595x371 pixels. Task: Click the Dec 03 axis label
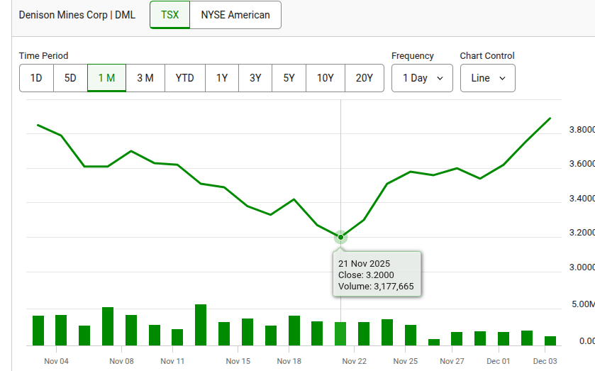pyautogui.click(x=545, y=361)
